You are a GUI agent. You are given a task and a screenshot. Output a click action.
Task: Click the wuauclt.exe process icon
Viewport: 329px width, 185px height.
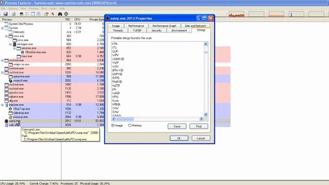tap(10, 81)
